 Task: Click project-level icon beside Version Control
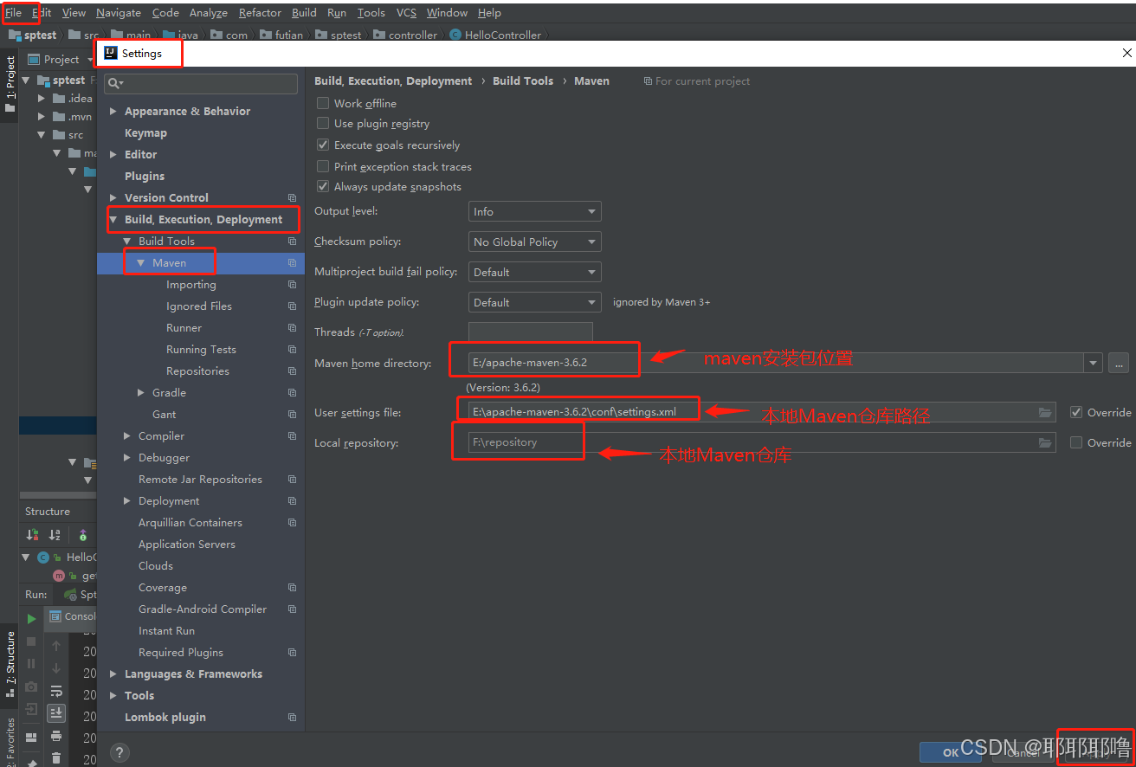coord(292,197)
